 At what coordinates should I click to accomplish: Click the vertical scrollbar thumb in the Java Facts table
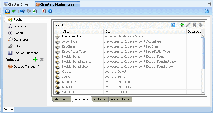tap(203, 53)
